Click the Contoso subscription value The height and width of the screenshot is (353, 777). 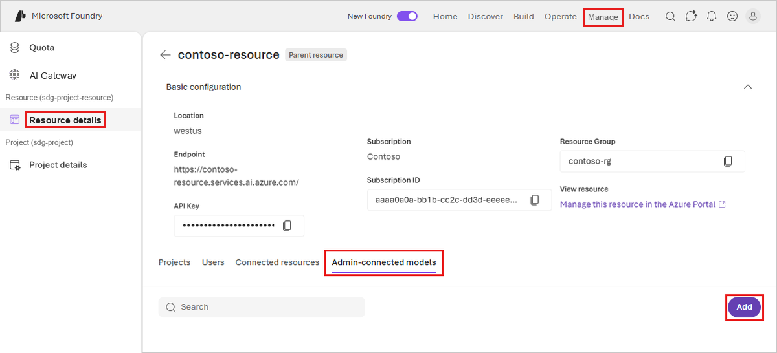coord(383,156)
